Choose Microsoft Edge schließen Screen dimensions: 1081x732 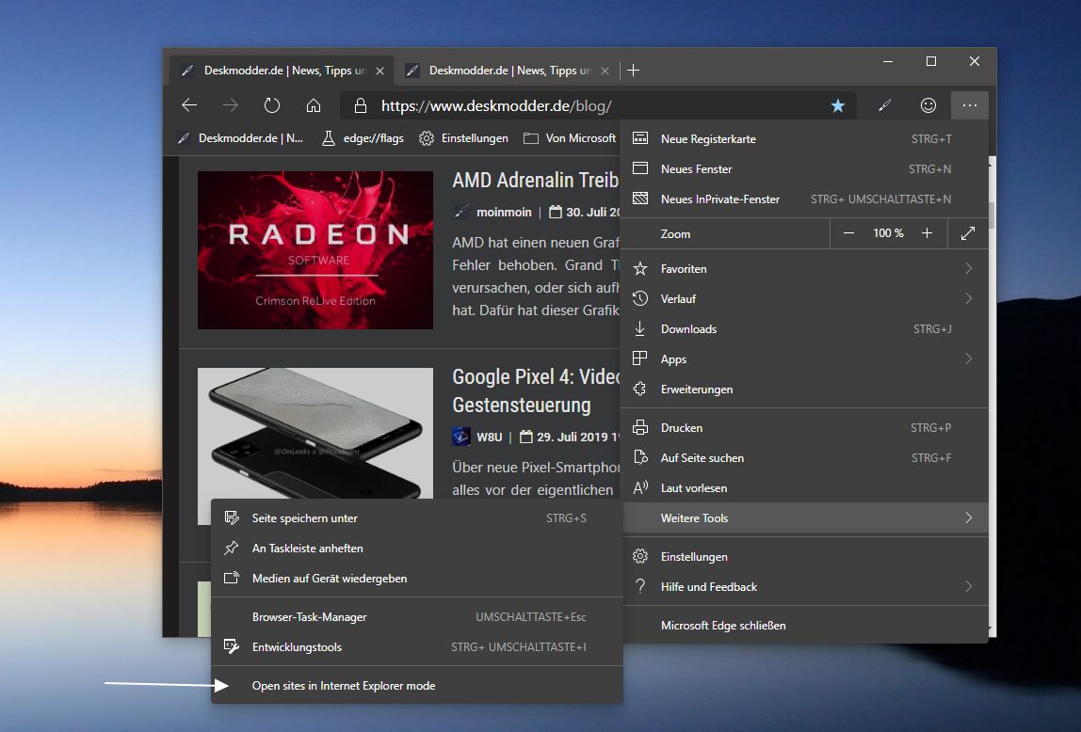[x=804, y=626]
